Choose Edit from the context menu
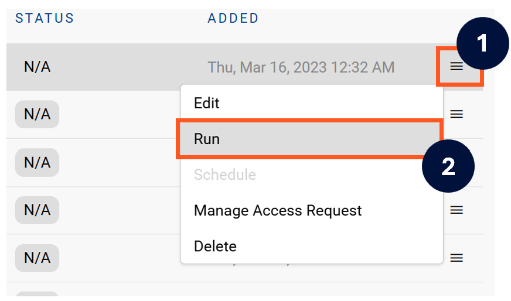The width and height of the screenshot is (511, 301). click(207, 103)
